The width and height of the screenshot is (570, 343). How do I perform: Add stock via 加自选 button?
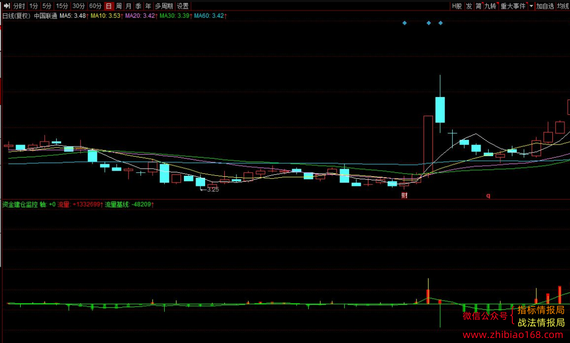point(545,6)
